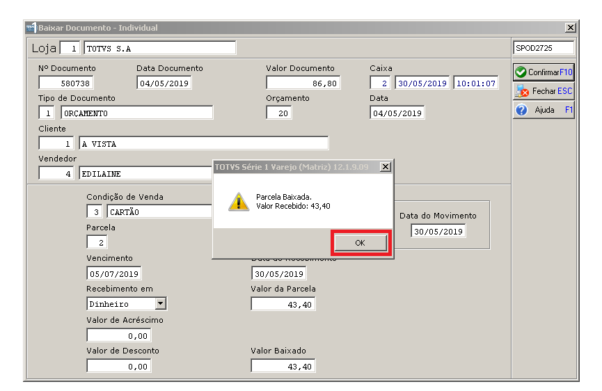The height and width of the screenshot is (391, 602).
Task: Click the Fechar icon with the red X
Action: click(x=522, y=91)
